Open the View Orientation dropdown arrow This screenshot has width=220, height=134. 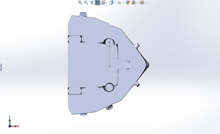click(107, 3)
